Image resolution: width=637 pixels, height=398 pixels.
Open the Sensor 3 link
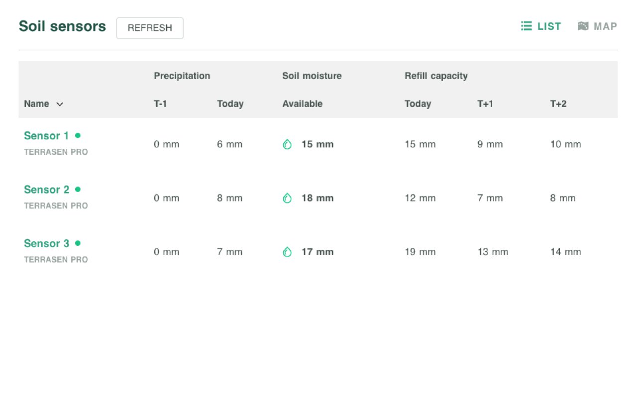[x=46, y=243]
